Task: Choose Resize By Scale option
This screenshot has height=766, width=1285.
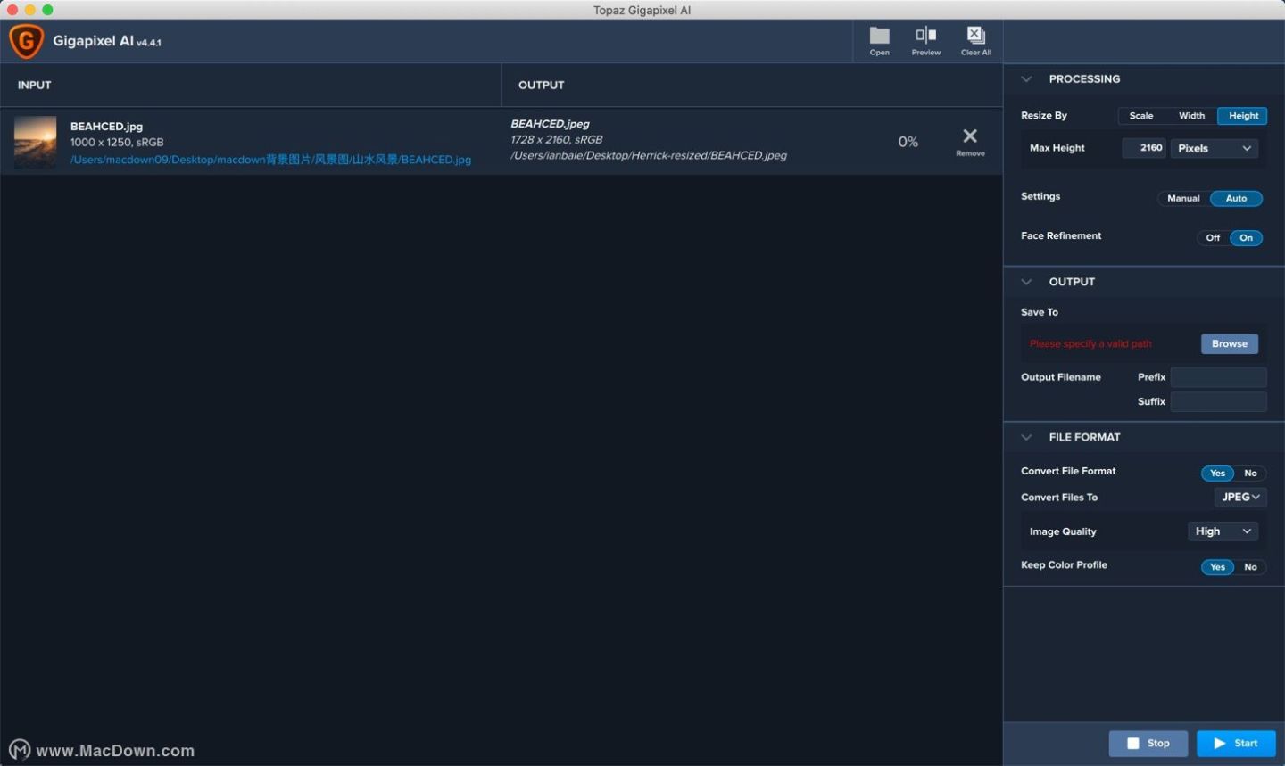Action: [x=1141, y=116]
